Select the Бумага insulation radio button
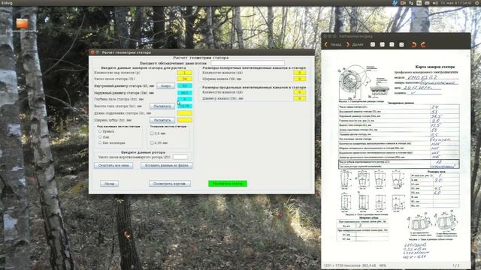The width and height of the screenshot is (481, 270). pos(100,131)
